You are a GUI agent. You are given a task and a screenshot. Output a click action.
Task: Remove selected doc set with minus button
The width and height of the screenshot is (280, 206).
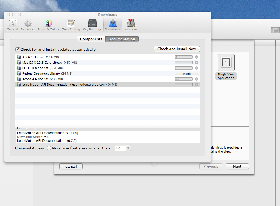35,128
